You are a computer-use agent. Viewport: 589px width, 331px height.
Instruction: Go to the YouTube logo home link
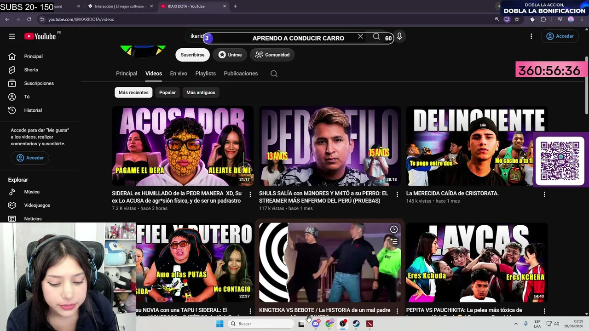click(x=40, y=36)
